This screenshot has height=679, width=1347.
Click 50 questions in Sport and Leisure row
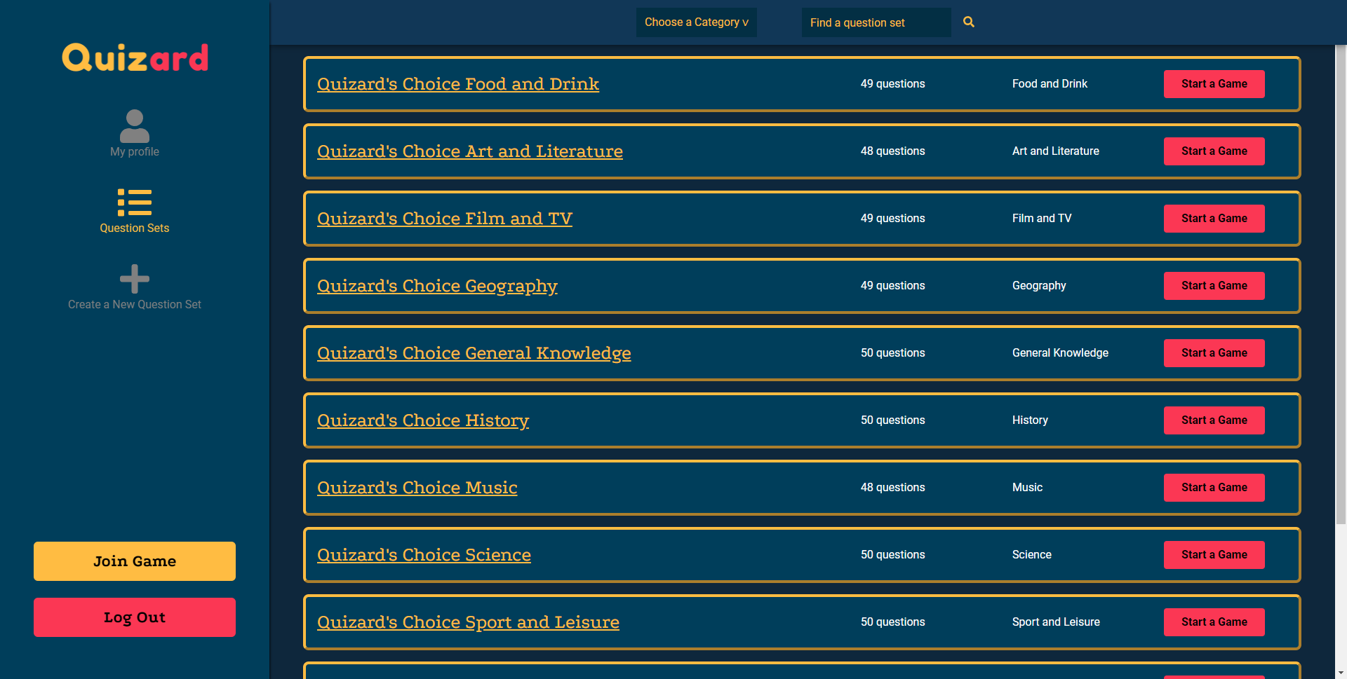pos(893,622)
